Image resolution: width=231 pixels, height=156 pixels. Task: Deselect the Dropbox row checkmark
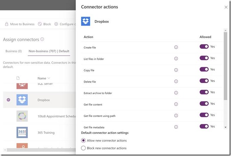(8, 100)
